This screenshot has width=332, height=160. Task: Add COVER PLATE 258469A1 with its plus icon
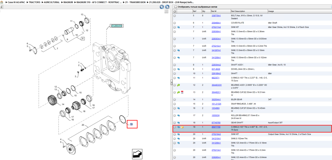pyautogui.click(x=175, y=23)
